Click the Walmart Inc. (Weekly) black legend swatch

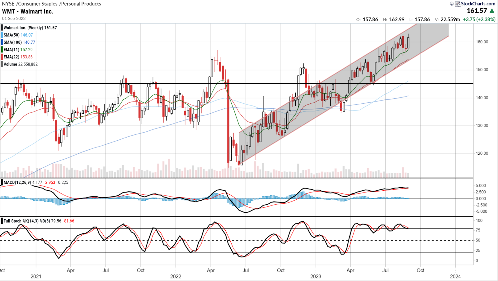[x=2, y=28]
